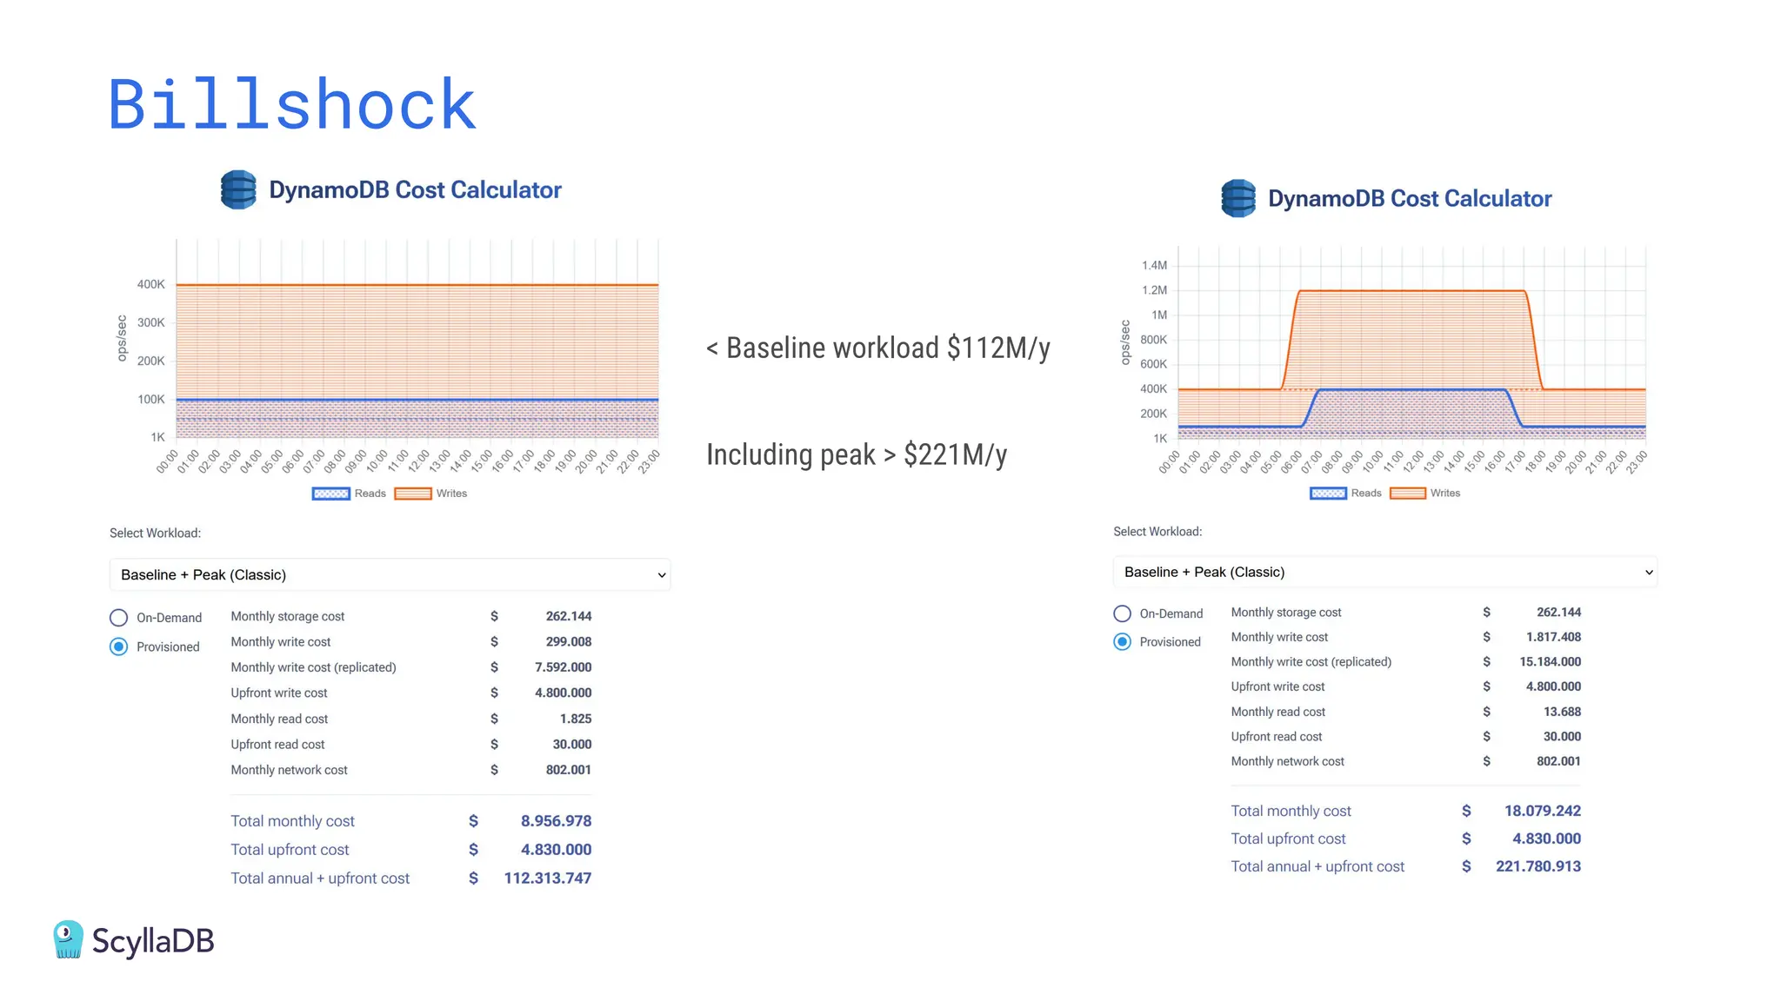Toggle Reads legend swatch in right chart
This screenshot has width=1781, height=1001.
point(1328,494)
